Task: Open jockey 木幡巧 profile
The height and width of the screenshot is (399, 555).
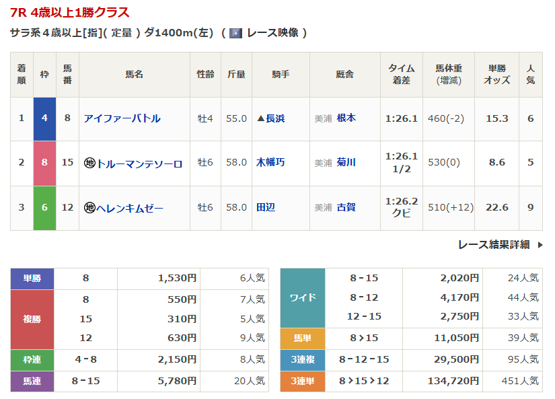Action: click(x=270, y=162)
